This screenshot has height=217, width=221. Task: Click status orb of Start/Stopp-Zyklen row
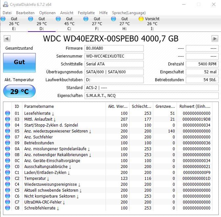(8, 125)
